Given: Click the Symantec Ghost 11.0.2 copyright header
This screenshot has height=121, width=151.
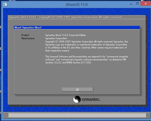Looking at the screenshot, I should (x=65, y=17).
